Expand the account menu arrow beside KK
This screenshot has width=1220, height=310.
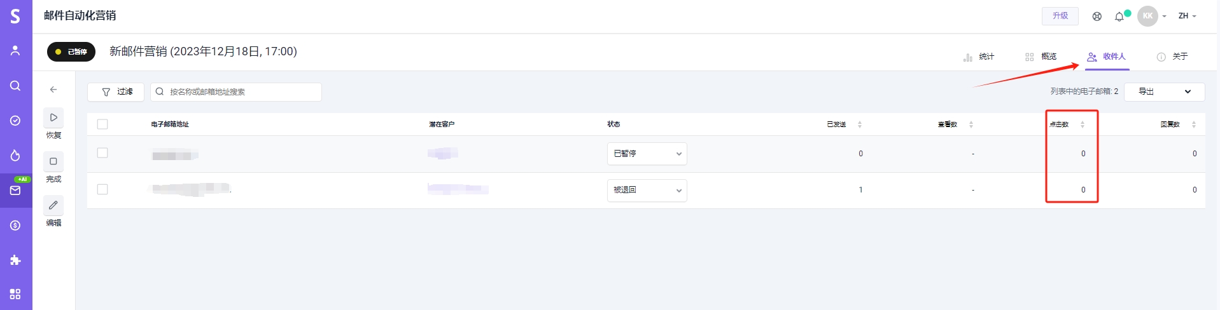coord(1164,17)
